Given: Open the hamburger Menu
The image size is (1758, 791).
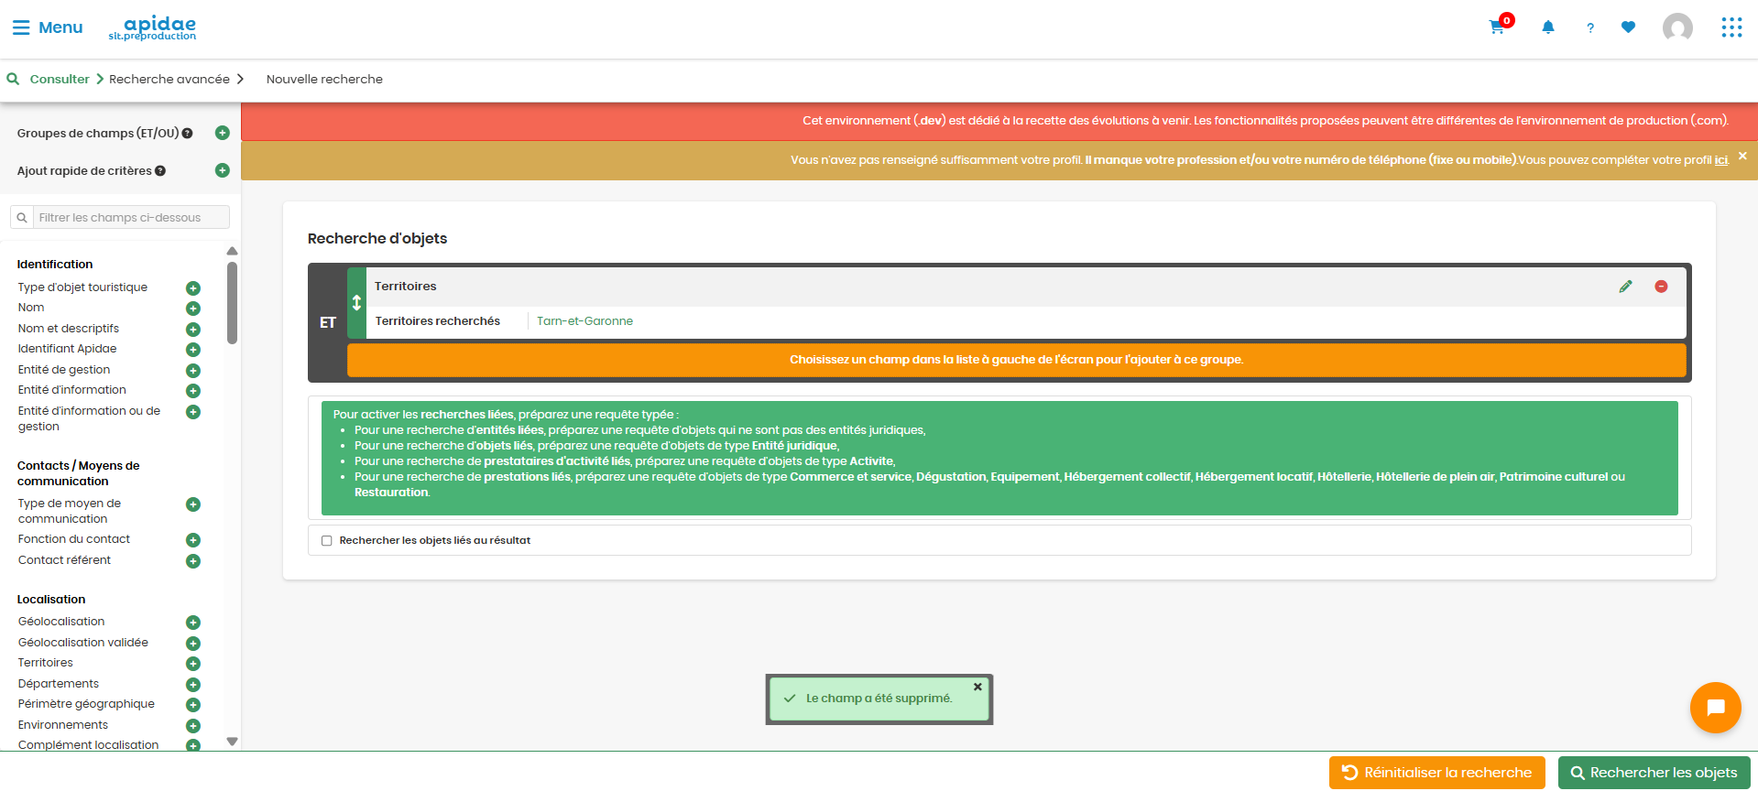Looking at the screenshot, I should tap(48, 27).
